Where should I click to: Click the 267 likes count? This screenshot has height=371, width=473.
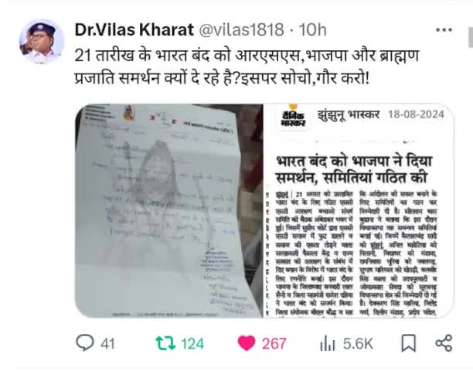point(274,344)
